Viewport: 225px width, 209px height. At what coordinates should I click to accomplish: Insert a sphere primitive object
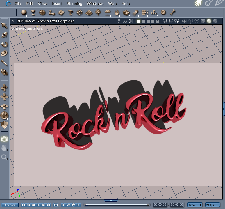[x=24, y=12]
